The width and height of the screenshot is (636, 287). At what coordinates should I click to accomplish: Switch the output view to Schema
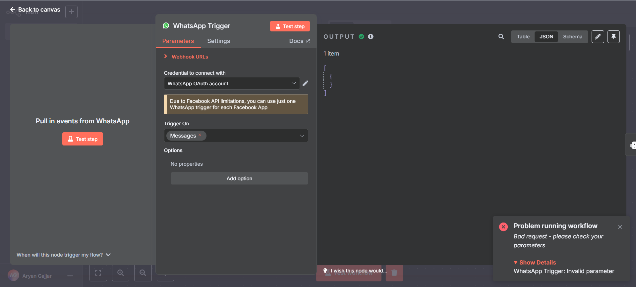(572, 37)
